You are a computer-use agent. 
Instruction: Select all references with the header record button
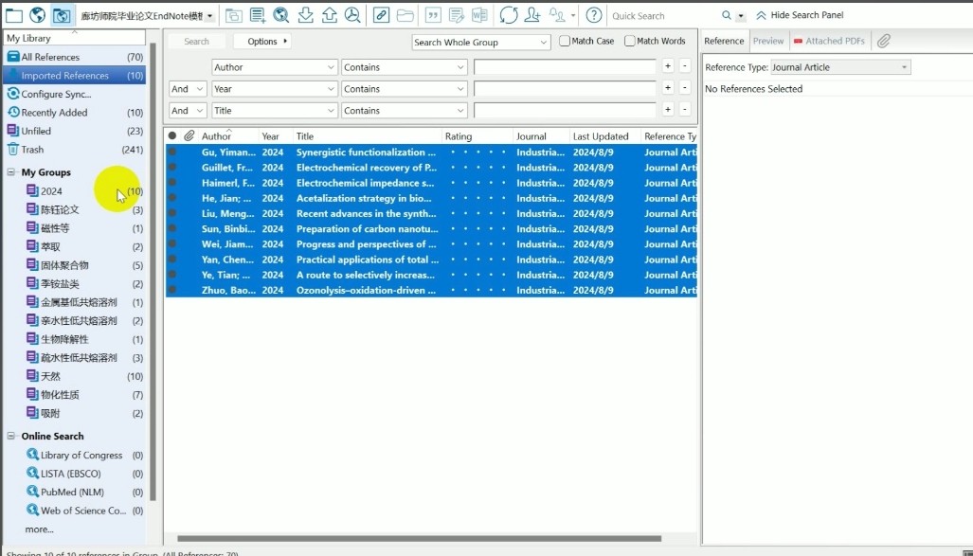coord(171,135)
